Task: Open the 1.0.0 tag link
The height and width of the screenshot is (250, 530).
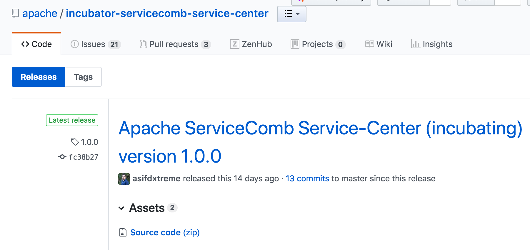Action: click(x=90, y=142)
